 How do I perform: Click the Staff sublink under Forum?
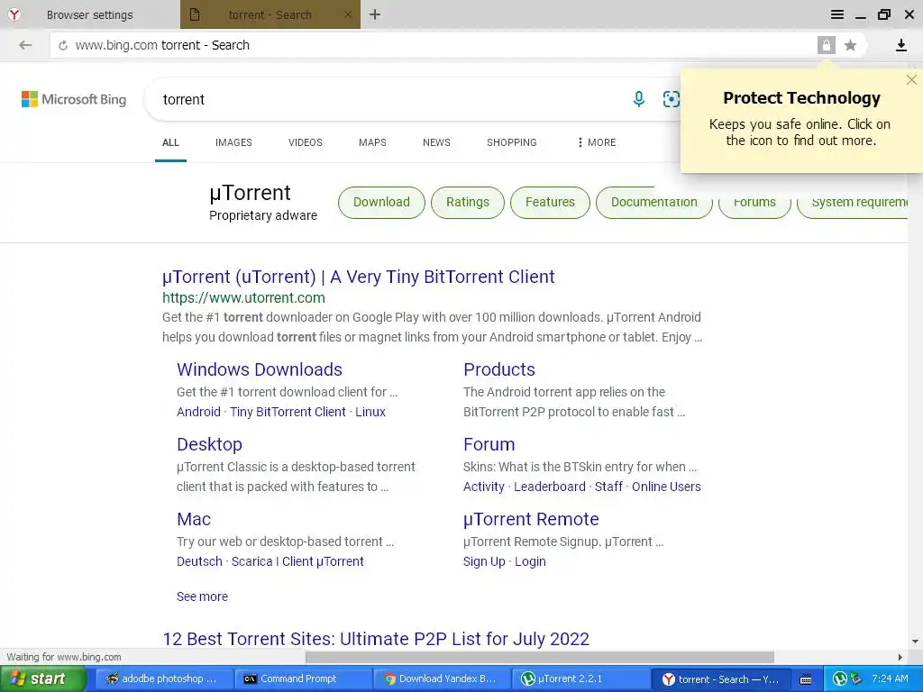(x=608, y=487)
